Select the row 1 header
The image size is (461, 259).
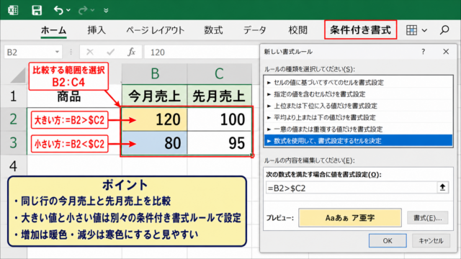click(x=14, y=96)
